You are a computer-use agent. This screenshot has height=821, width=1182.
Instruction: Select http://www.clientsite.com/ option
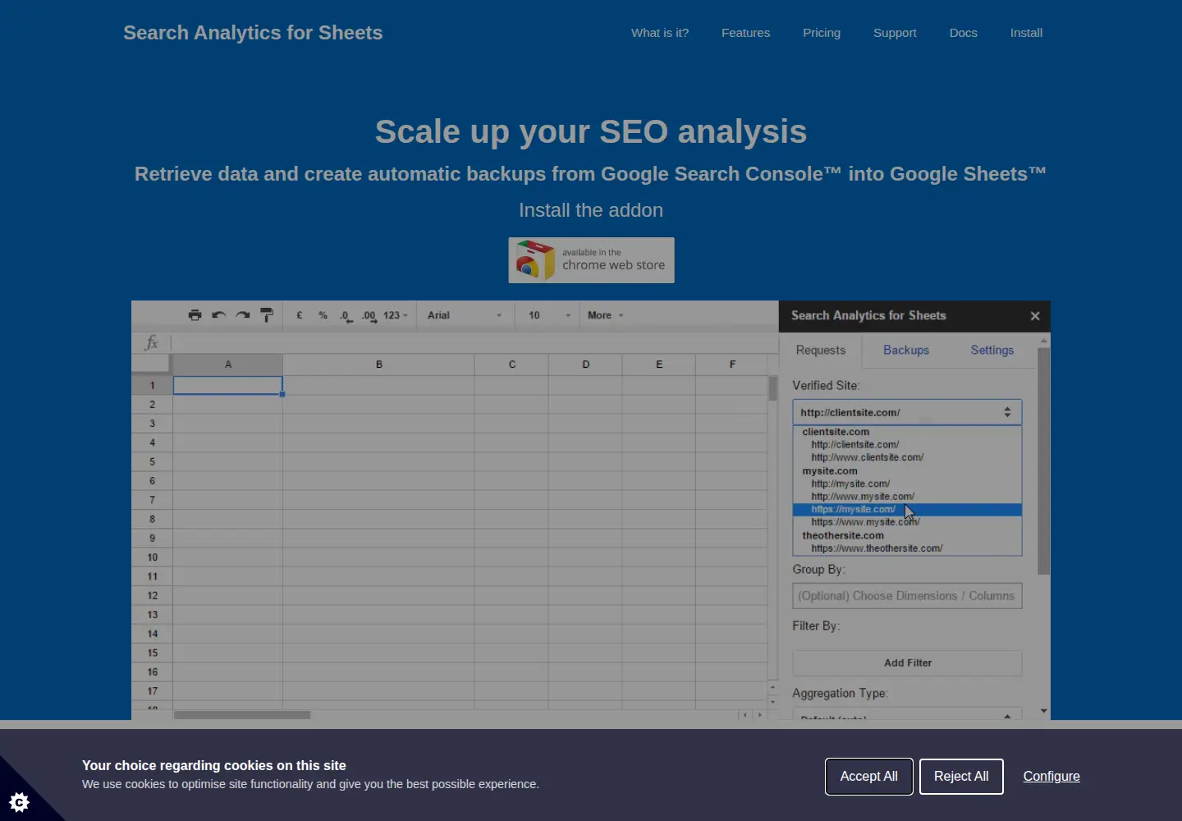click(868, 457)
